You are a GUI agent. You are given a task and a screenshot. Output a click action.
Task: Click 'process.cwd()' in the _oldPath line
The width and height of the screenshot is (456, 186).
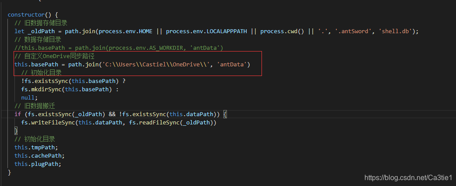tap(282, 31)
